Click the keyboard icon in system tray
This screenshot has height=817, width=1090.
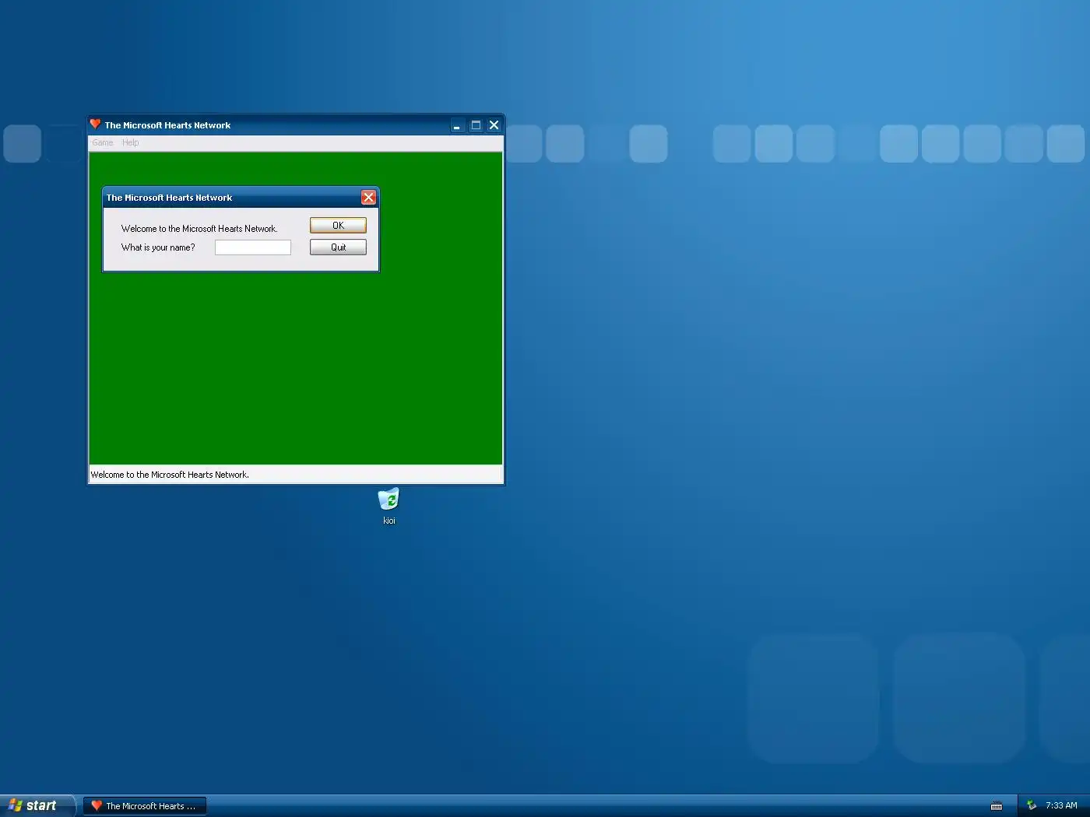[997, 806]
